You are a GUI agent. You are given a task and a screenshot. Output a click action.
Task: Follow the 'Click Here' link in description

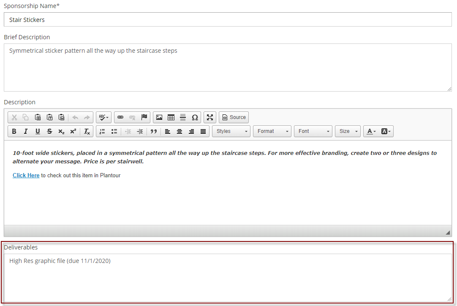click(x=26, y=175)
